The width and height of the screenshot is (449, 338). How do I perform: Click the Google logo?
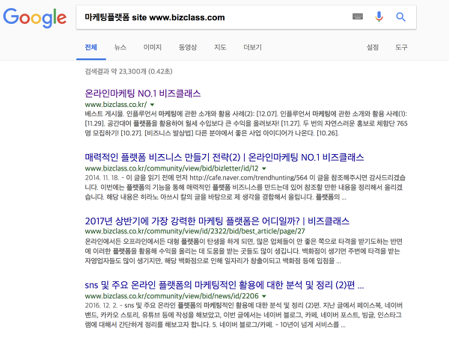(34, 18)
